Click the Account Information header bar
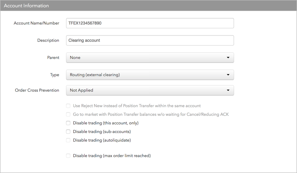297x173 pixels. coord(149,6)
